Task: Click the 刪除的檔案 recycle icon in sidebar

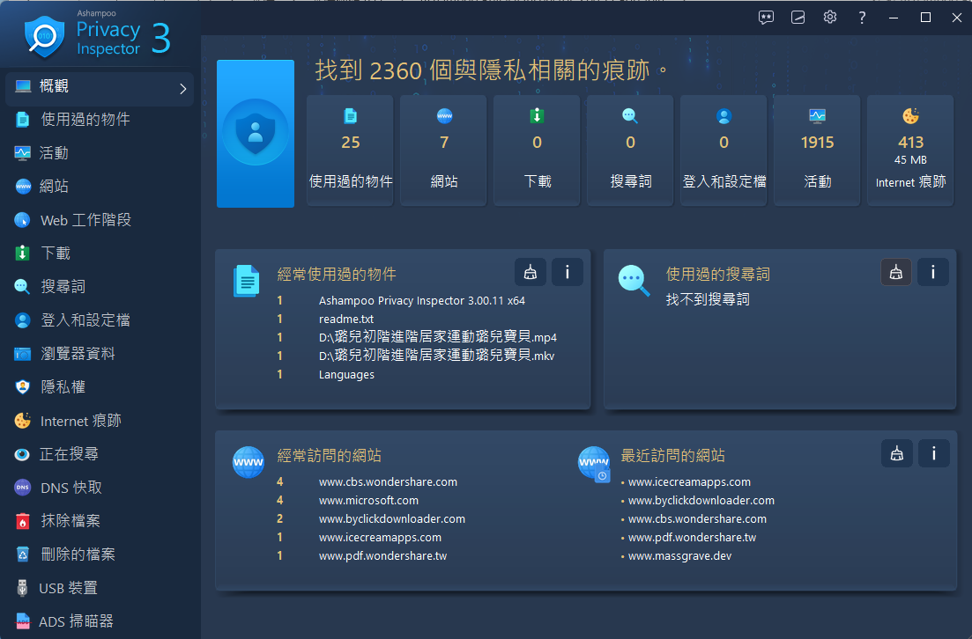Action: [x=22, y=555]
